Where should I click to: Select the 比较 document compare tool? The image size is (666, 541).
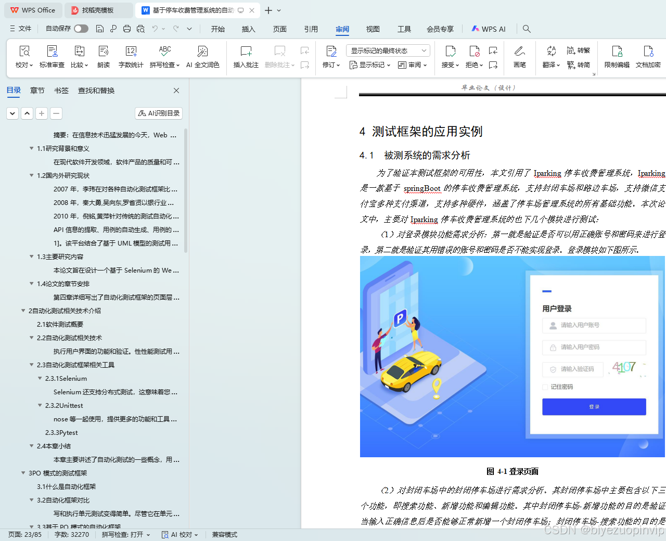point(79,56)
